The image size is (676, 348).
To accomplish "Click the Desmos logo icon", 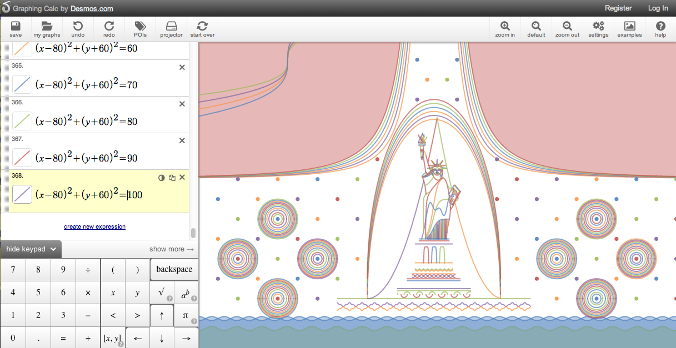I will click(6, 8).
